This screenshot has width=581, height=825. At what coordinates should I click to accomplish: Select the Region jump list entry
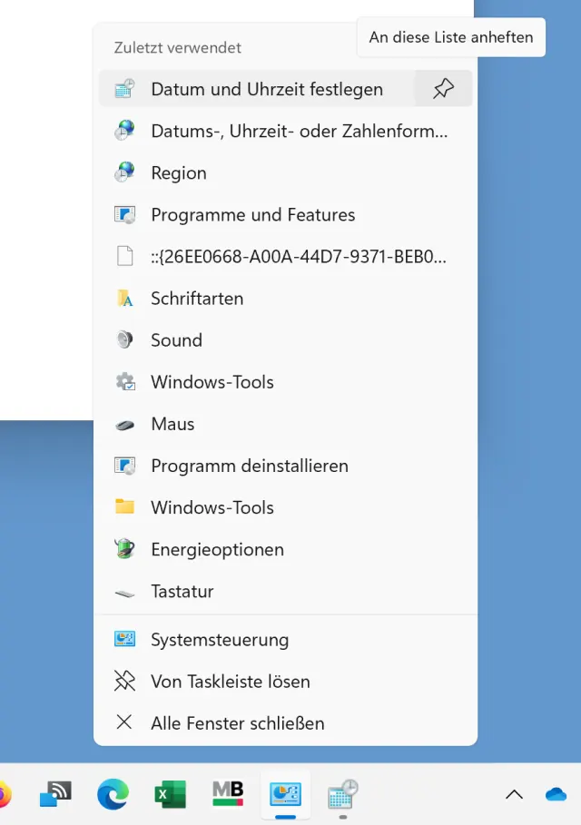pos(179,172)
